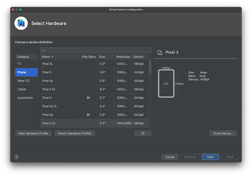The image size is (252, 176).
Task: Select the Wear OS category
Action: click(x=26, y=81)
